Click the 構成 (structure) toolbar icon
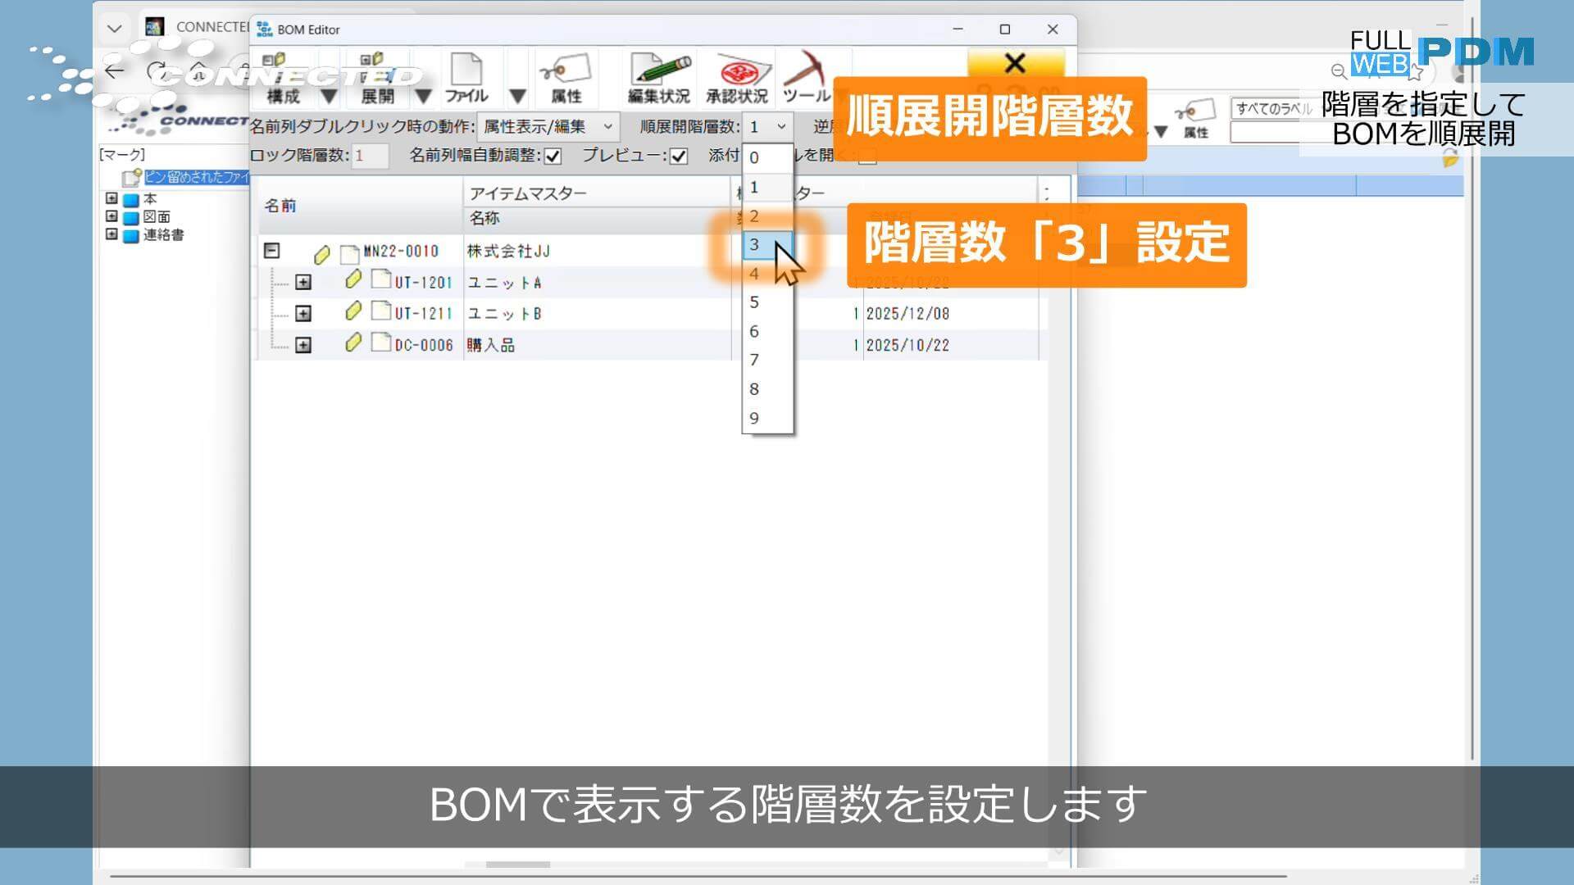Screen dimensions: 1574x885 283,78
